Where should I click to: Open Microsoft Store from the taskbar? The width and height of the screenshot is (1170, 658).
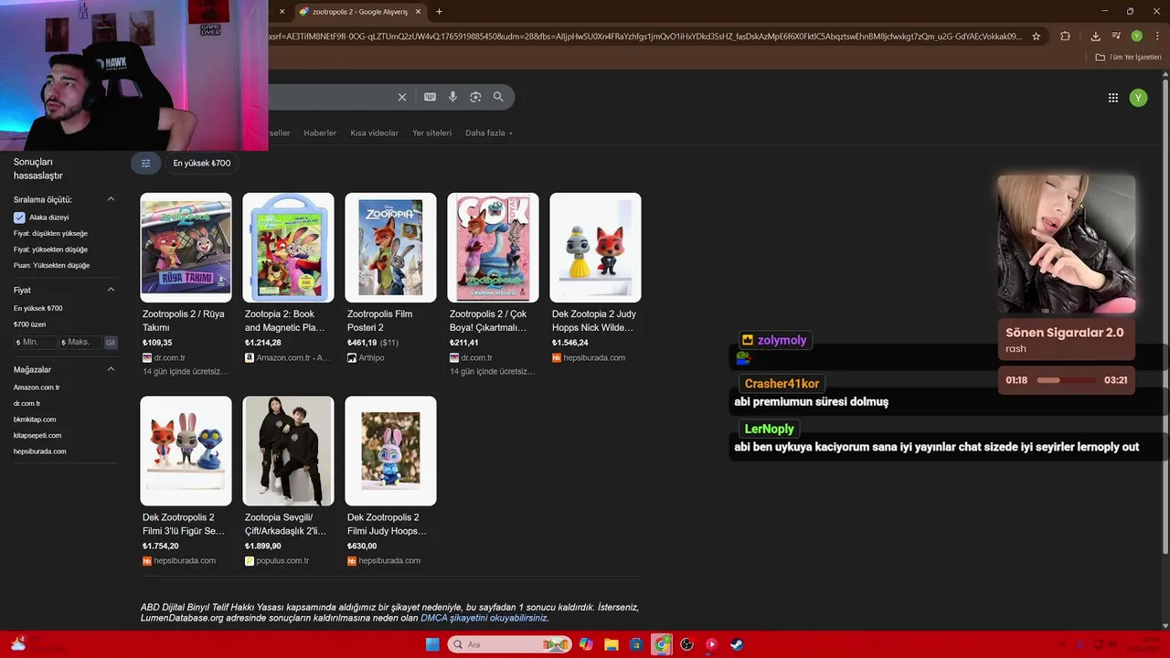[637, 644]
